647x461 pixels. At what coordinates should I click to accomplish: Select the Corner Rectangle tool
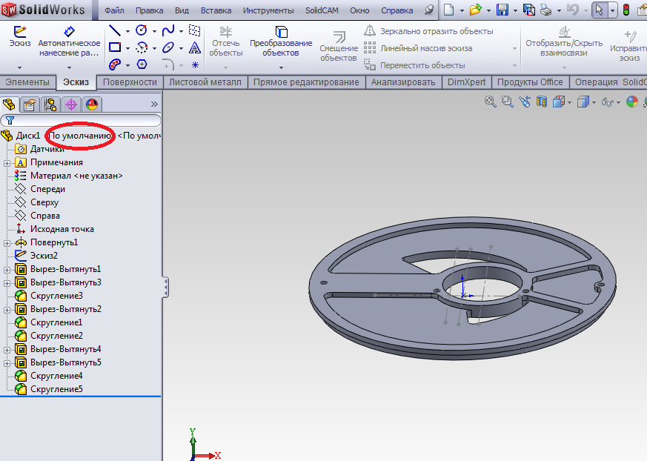(x=115, y=48)
